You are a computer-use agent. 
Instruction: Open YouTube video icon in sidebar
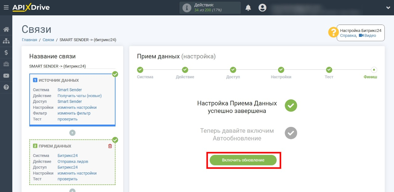pos(6,76)
